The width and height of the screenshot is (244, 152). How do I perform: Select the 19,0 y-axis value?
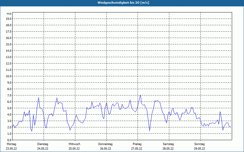tap(9, 19)
